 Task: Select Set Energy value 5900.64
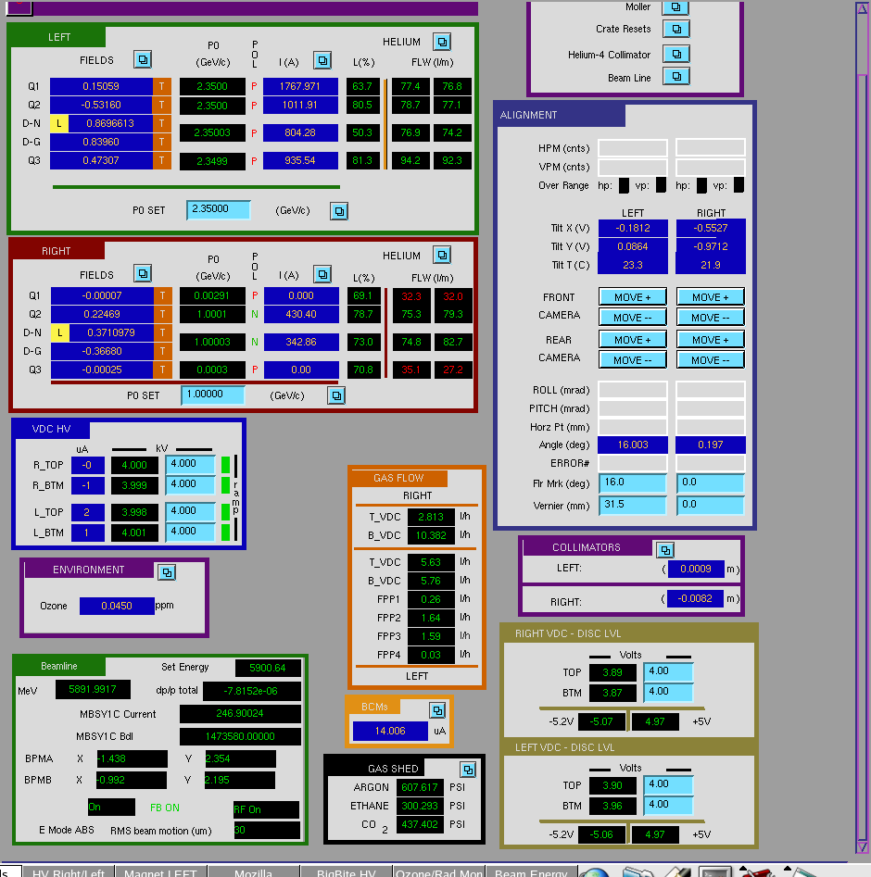click(x=268, y=668)
